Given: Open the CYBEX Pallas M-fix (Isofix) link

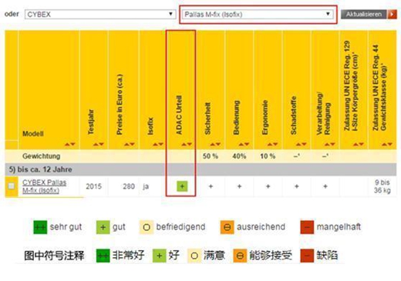Looking at the screenshot, I should tap(44, 186).
